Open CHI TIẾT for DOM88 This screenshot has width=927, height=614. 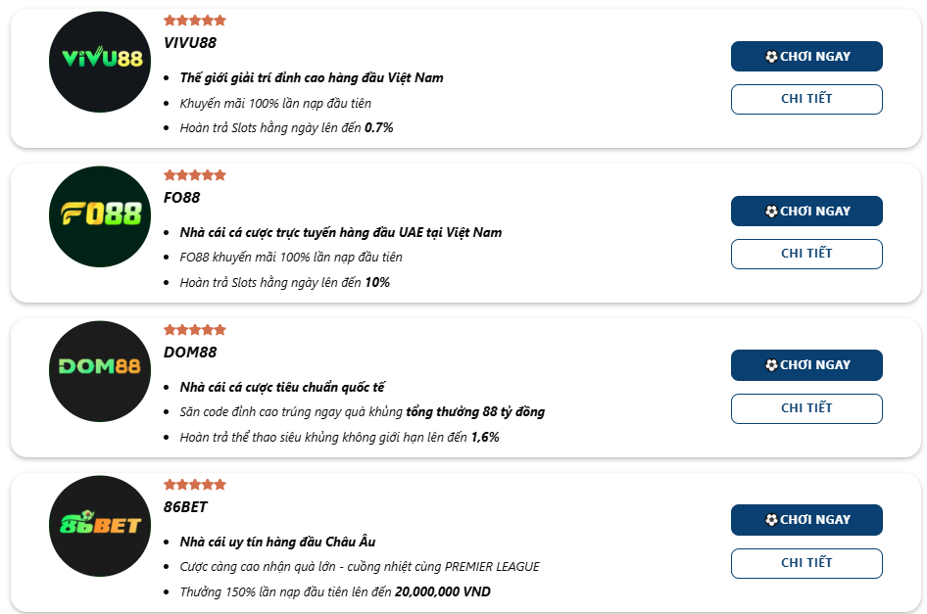pos(806,408)
